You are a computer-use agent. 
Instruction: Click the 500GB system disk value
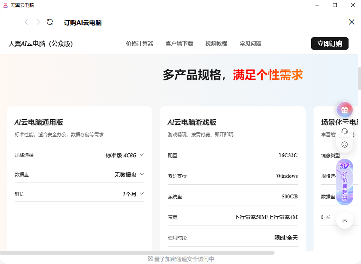point(290,196)
